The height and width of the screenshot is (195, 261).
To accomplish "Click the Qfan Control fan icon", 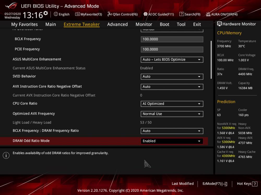I will coord(110,14).
